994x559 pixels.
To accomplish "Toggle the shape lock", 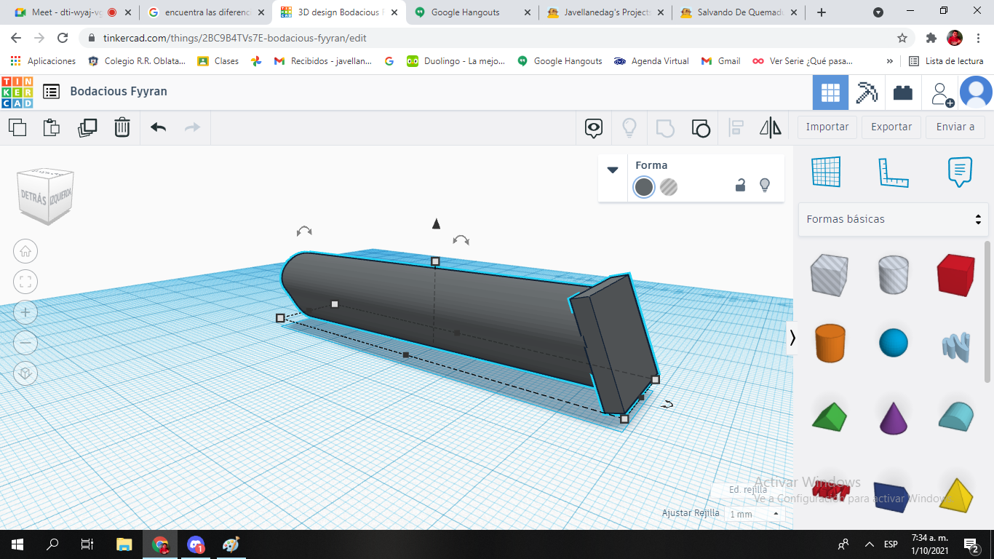I will (x=740, y=185).
